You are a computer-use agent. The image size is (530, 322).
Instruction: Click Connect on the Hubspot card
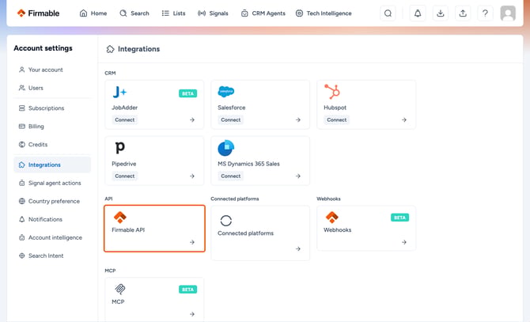coord(337,119)
